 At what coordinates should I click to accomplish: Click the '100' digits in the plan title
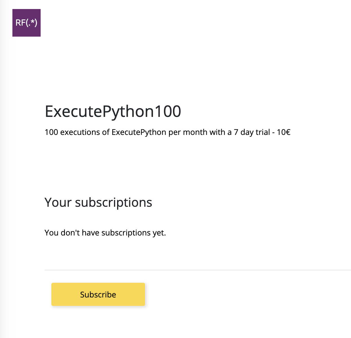168,111
